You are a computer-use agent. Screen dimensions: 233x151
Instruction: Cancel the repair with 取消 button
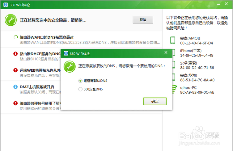tap(143, 20)
